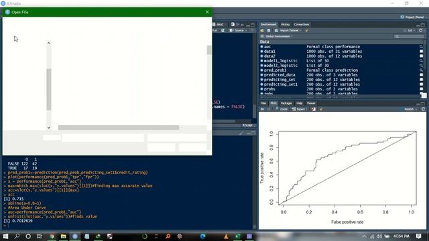Open File Explorer from taskbar

[x=64, y=236]
